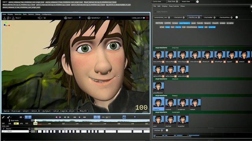This screenshot has width=252, height=141.
Task: Click the mouse mode icon in the viewport toolbar
Action: point(8,18)
